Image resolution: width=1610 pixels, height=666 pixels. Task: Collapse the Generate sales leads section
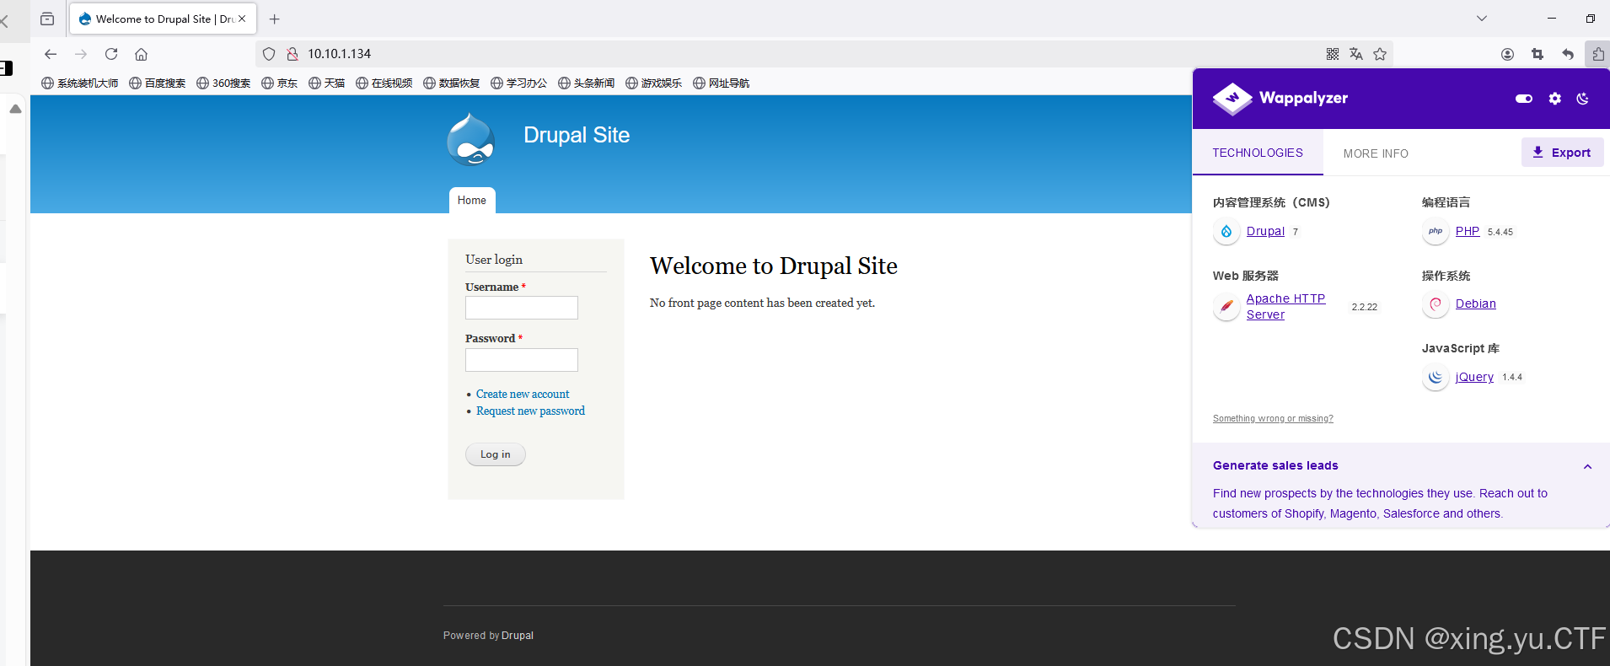[x=1587, y=467]
